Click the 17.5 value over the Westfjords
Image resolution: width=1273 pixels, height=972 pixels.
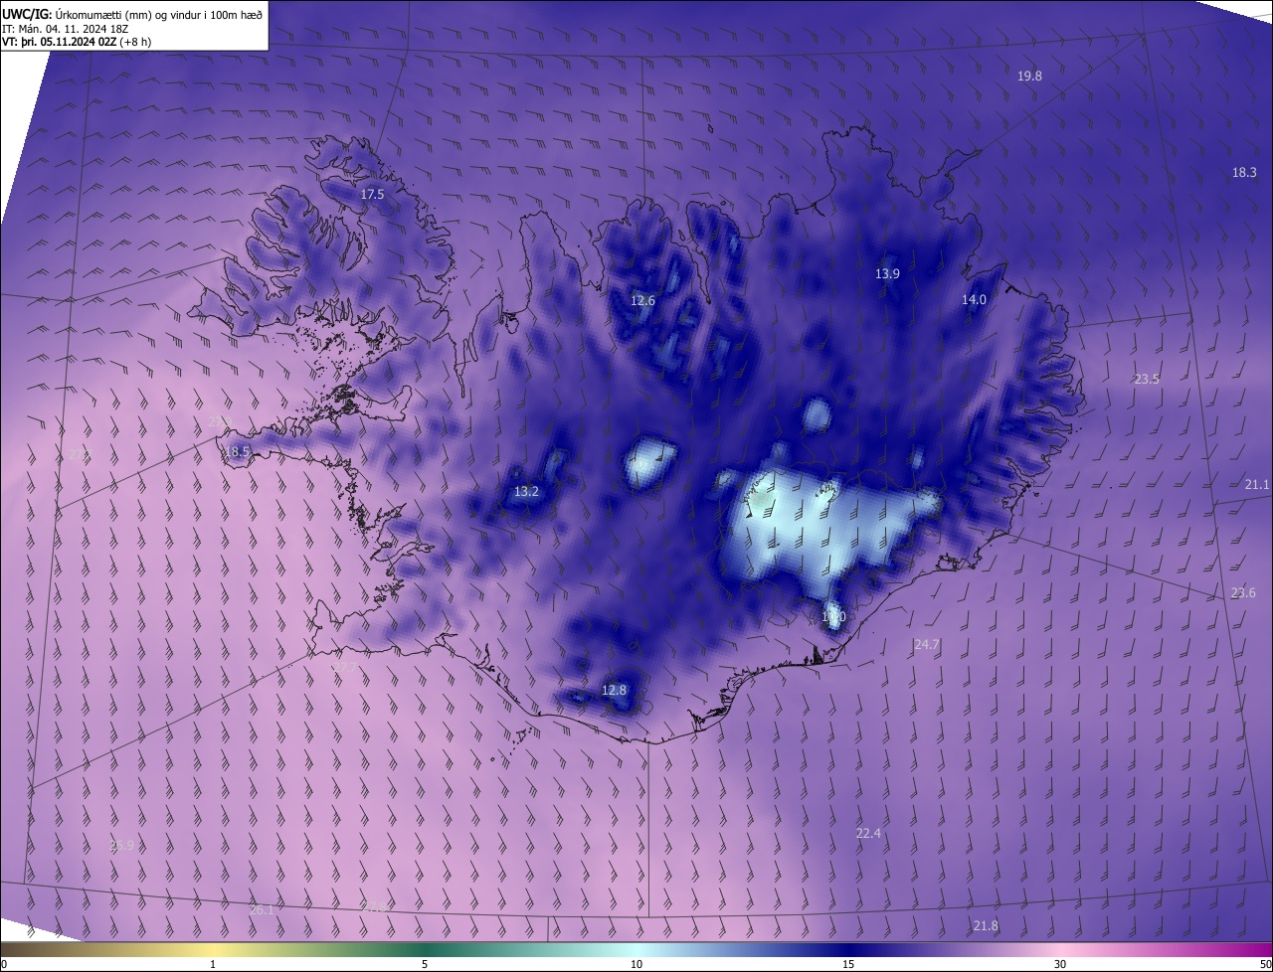(372, 195)
